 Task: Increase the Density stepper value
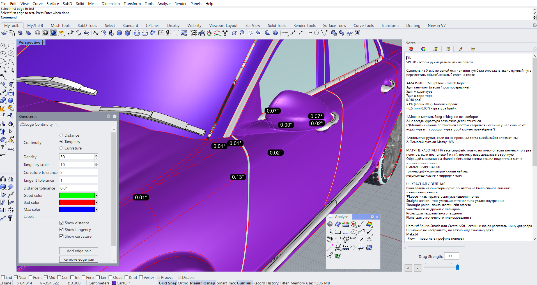coord(96,155)
